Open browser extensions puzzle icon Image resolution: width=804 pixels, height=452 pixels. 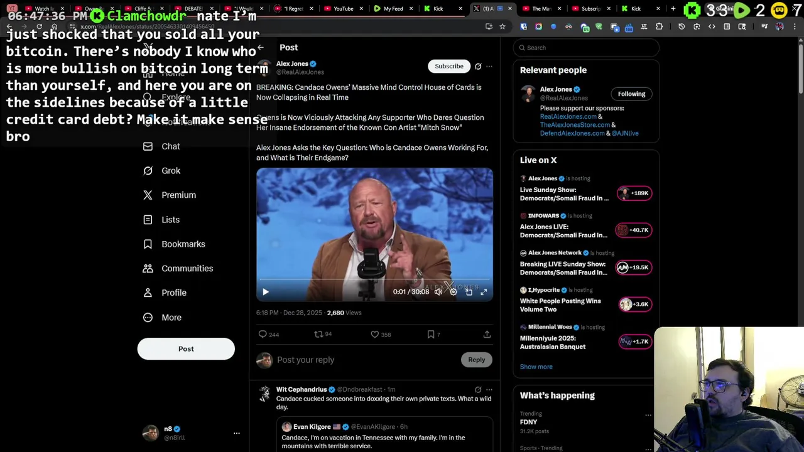(x=659, y=26)
